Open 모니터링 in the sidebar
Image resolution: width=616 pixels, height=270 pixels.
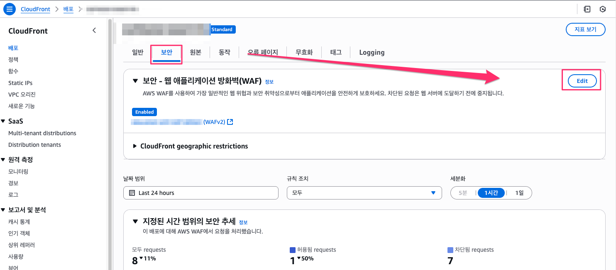[x=18, y=171]
